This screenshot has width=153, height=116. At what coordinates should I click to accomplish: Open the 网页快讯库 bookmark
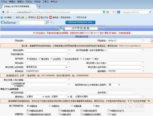click(x=80, y=17)
